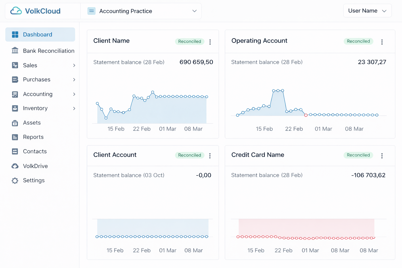Expand the Inventory submenu chevron
Screen dimensions: 402x268
click(x=74, y=108)
